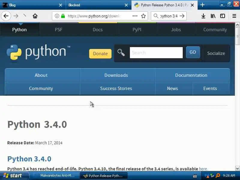
Task: Open the downloads arrow in toolbar
Action: (203, 16)
